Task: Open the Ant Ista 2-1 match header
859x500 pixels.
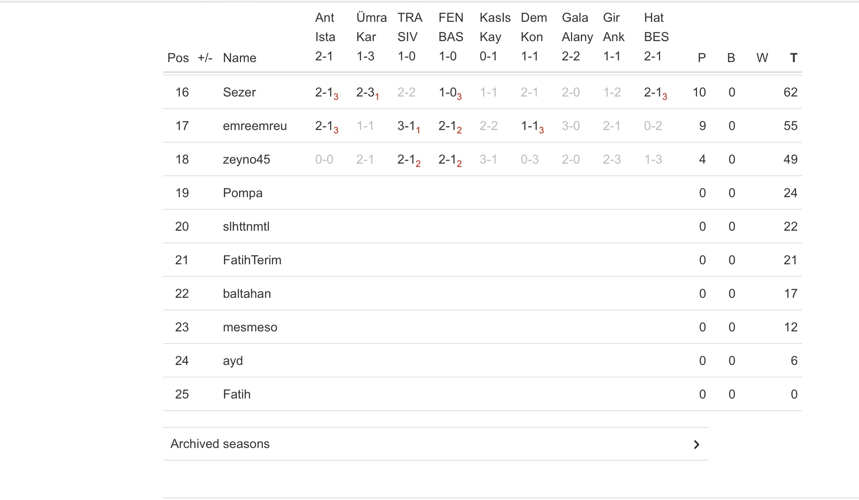Action: click(325, 37)
